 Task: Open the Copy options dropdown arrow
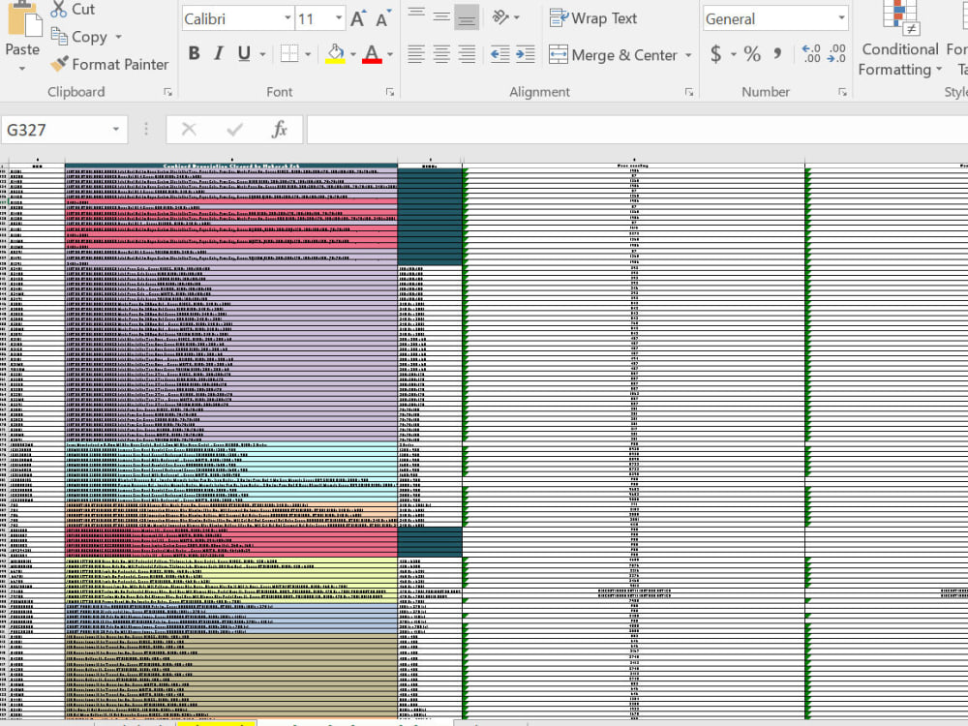tap(118, 37)
